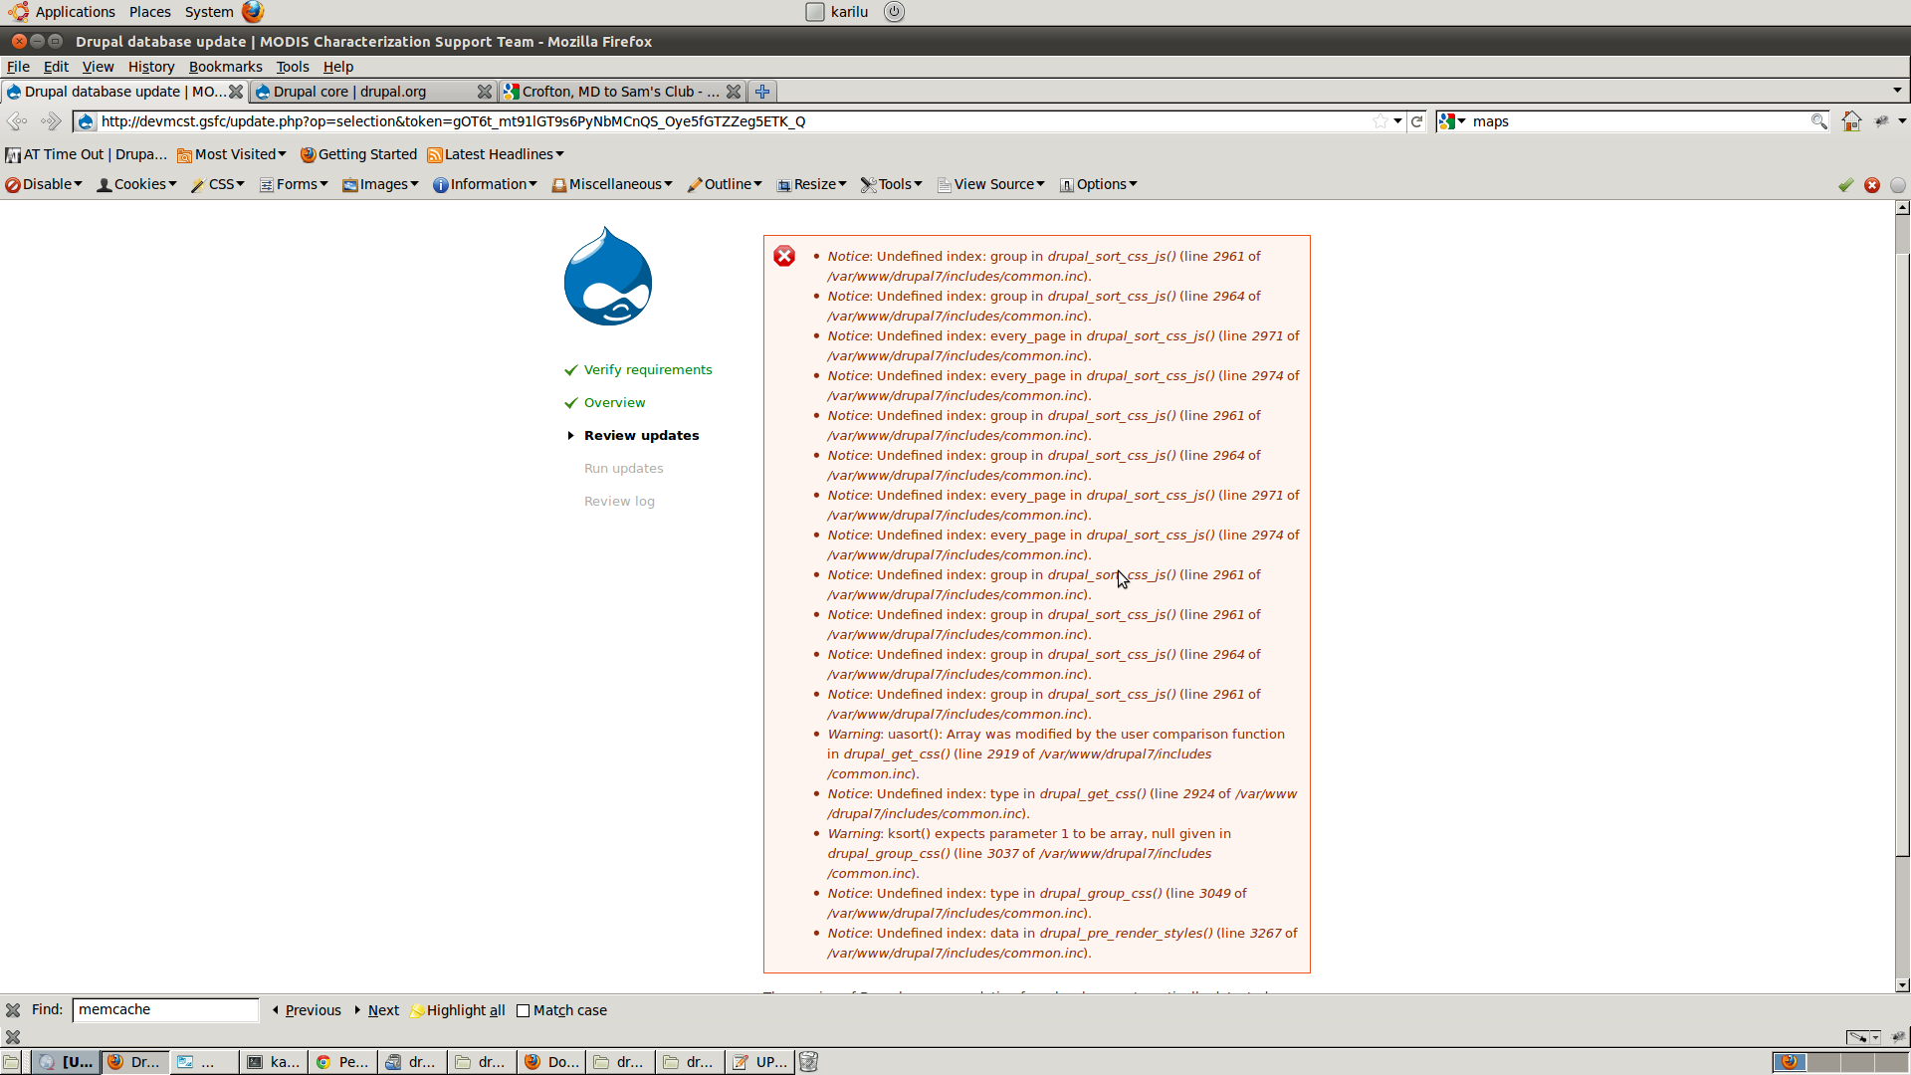This screenshot has width=1911, height=1075.
Task: Click inside the Find text field
Action: click(165, 1010)
